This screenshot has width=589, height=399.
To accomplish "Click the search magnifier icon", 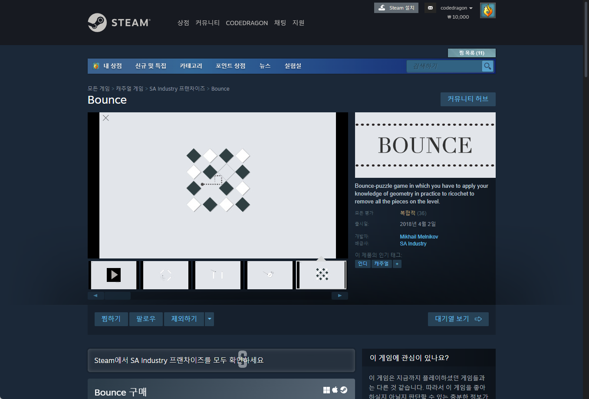I will pyautogui.click(x=487, y=66).
